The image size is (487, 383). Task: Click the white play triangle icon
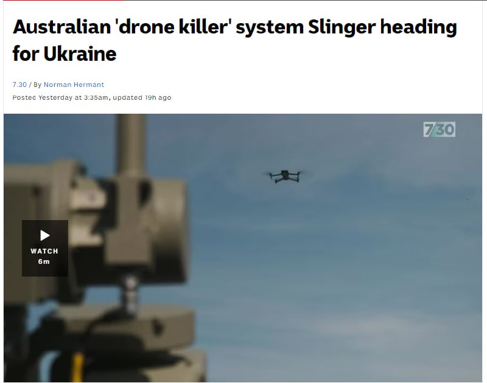[x=45, y=235]
